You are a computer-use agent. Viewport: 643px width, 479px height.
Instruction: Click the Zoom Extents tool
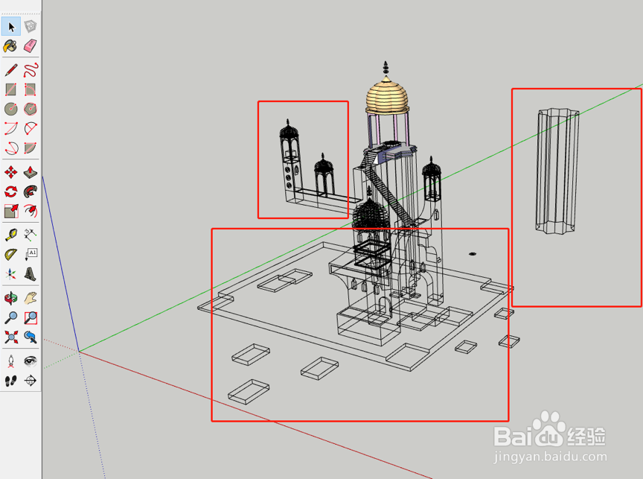(11, 337)
